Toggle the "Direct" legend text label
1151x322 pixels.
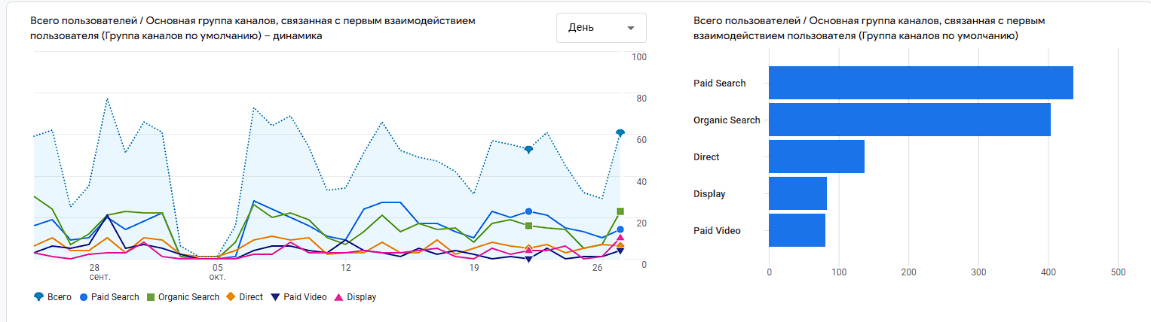coord(251,297)
